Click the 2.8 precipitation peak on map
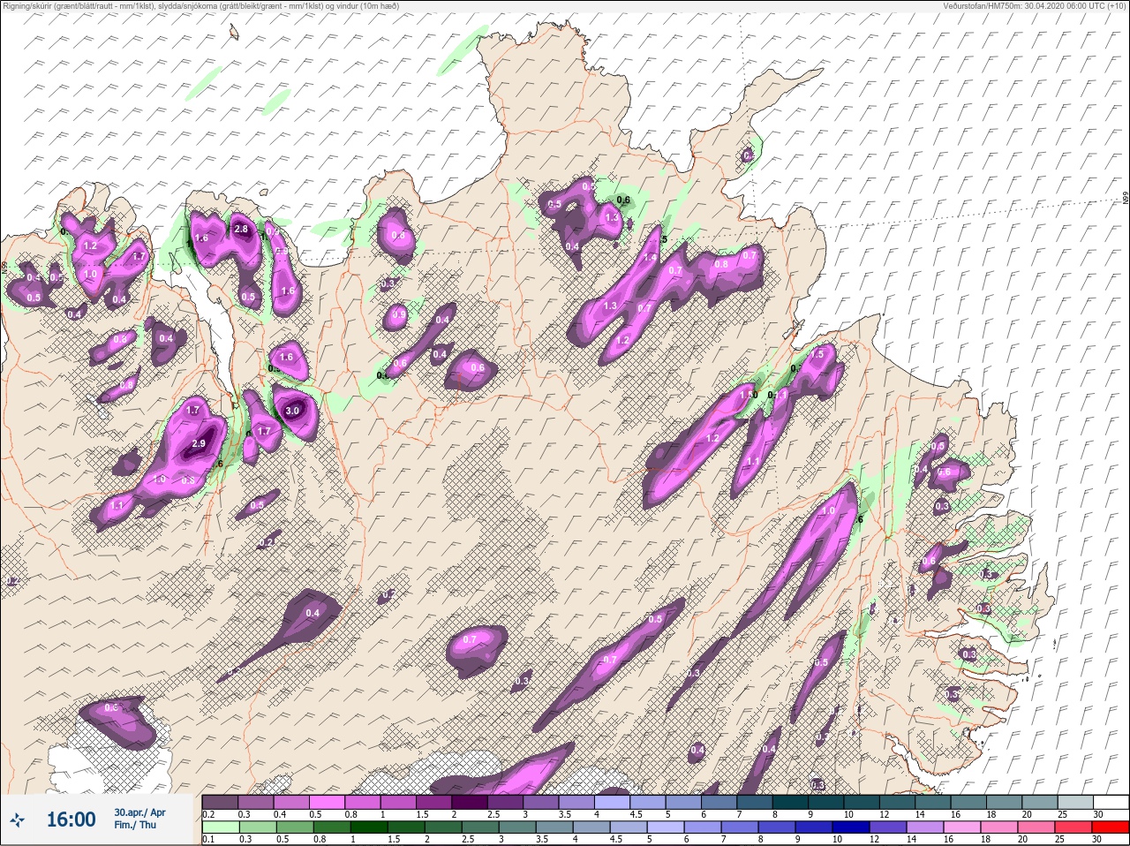The image size is (1130, 846). click(x=242, y=230)
